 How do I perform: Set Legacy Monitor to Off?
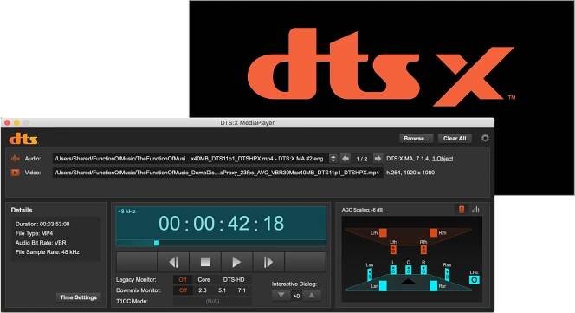click(183, 279)
